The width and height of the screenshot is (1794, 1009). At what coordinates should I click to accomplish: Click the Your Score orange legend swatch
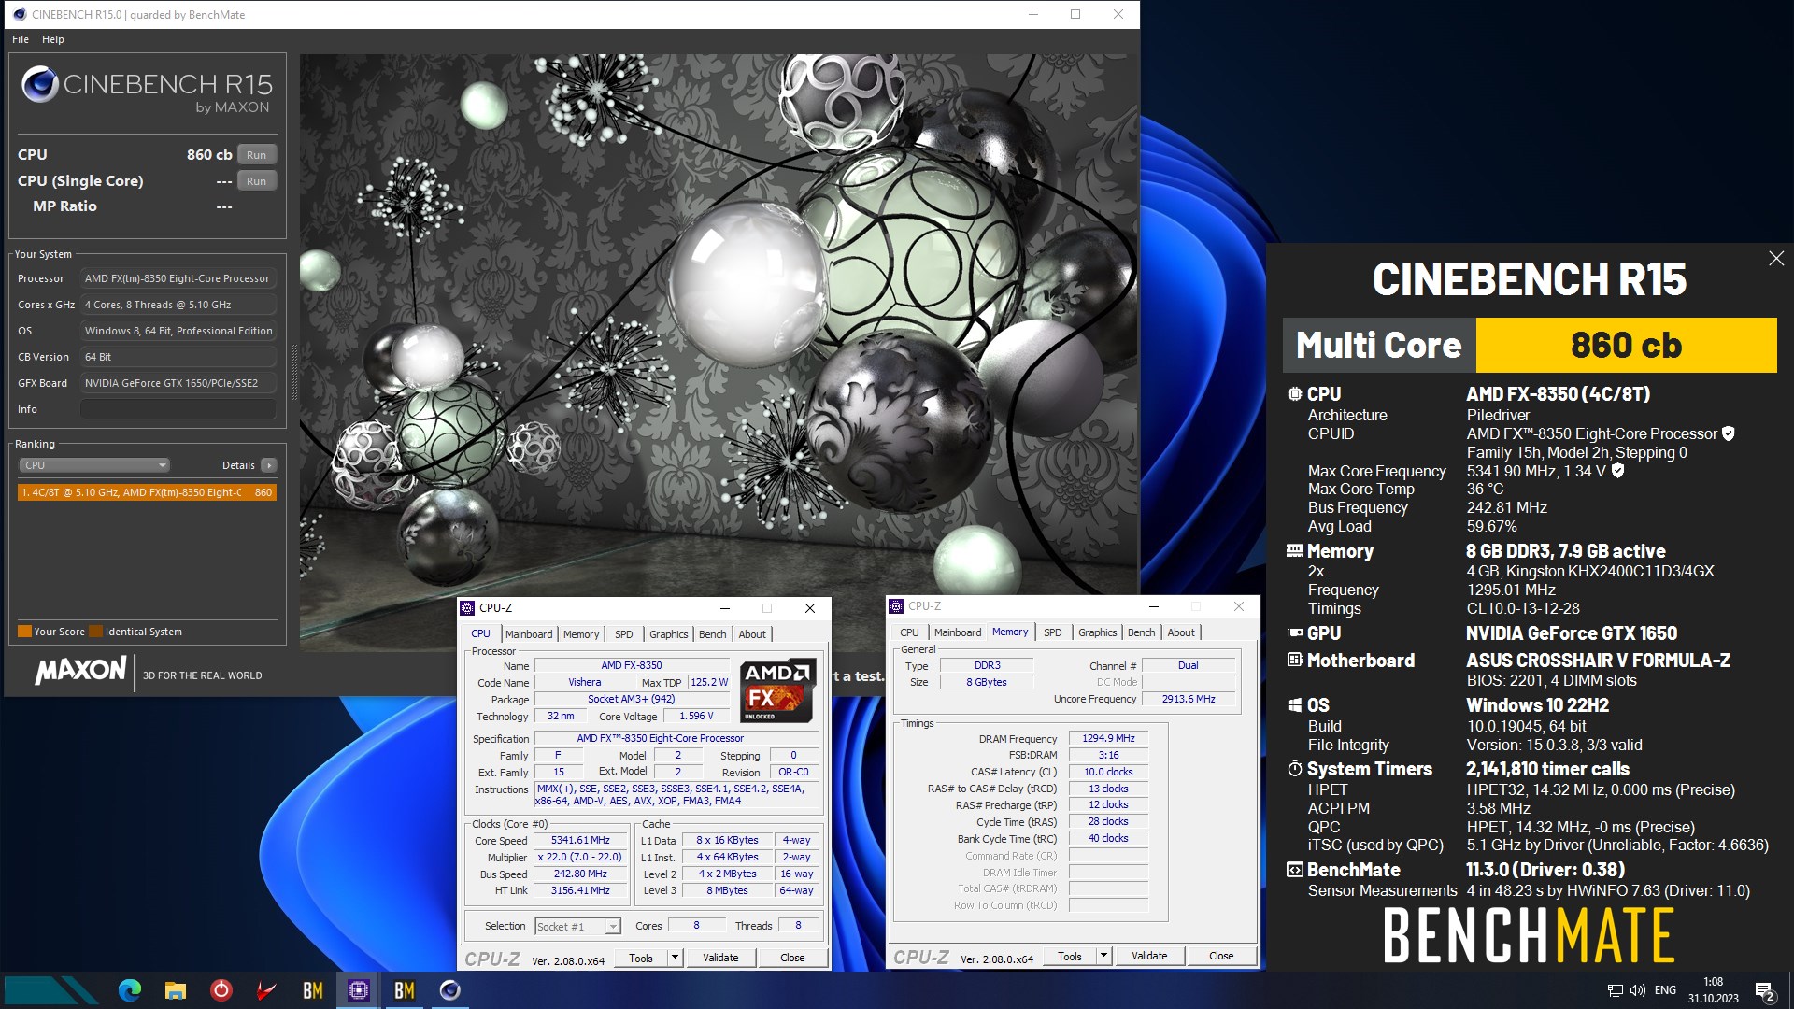(25, 632)
